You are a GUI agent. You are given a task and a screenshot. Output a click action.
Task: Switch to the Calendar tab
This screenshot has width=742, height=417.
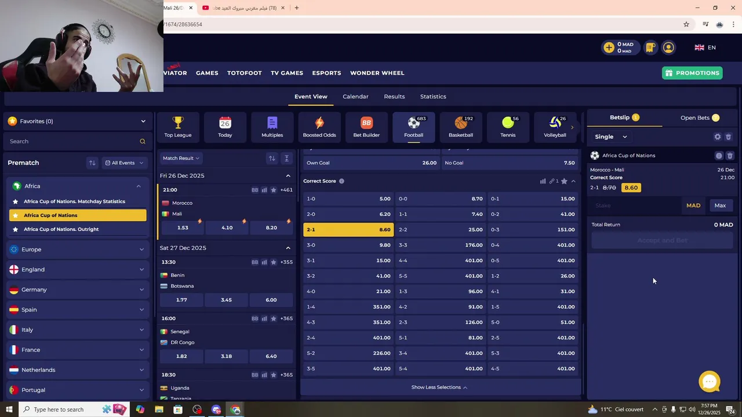[x=355, y=97]
